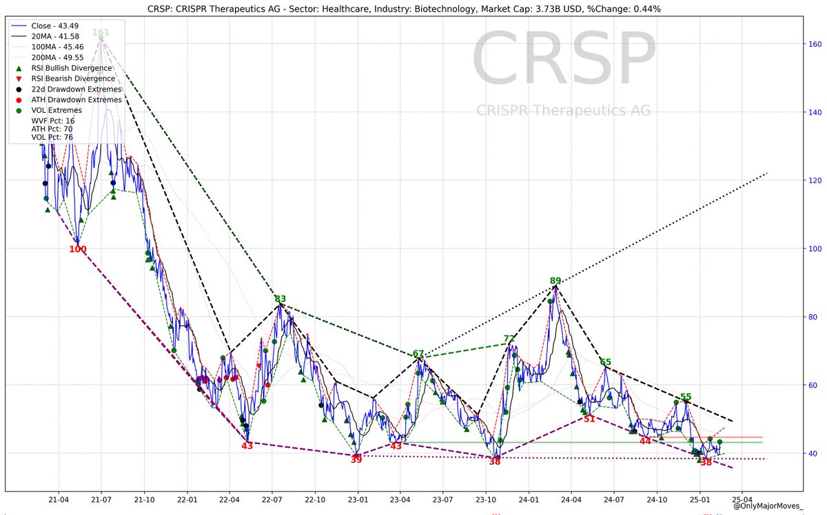Click the green 161 peak label
Viewport: 827px width, 515px height.
pyautogui.click(x=101, y=33)
